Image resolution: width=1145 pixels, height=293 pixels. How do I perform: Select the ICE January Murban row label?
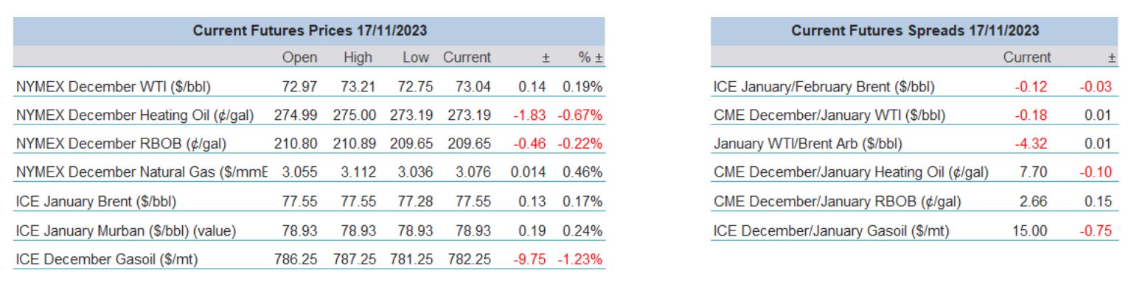click(125, 230)
